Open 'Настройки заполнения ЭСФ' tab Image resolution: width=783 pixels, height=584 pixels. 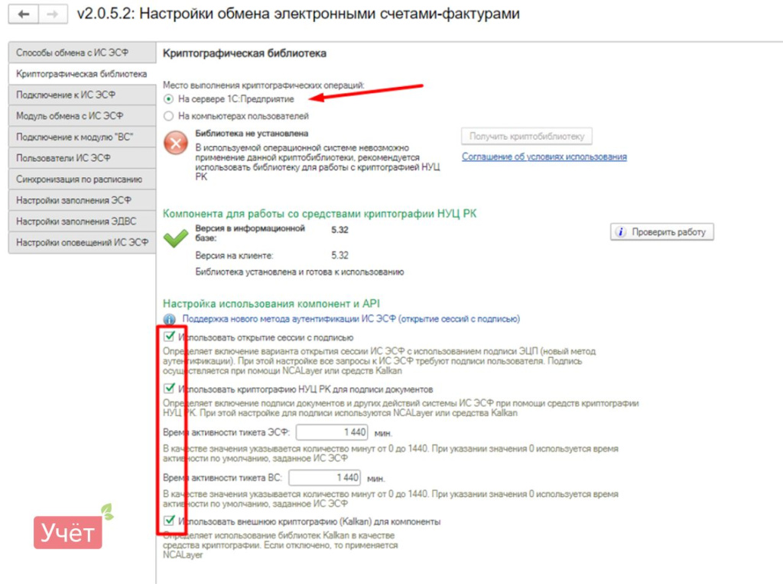[83, 200]
